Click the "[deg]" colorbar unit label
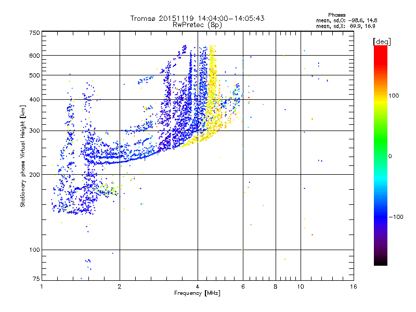The height and width of the screenshot is (312, 416). [x=382, y=42]
